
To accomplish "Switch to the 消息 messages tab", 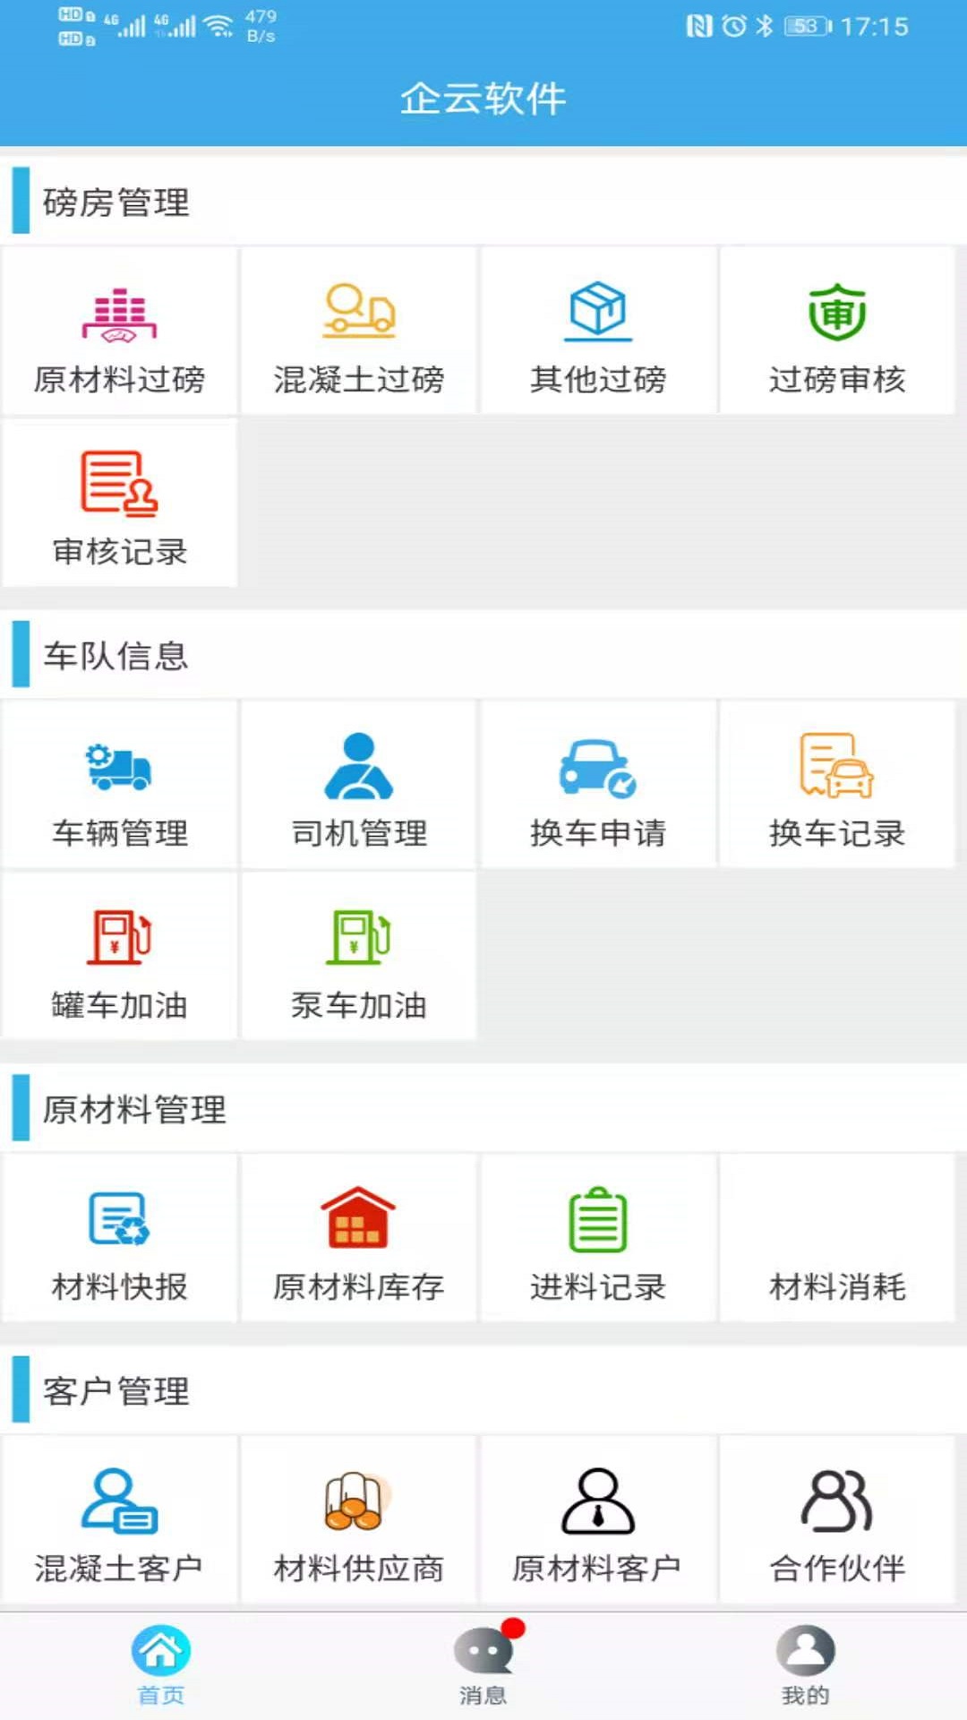I will pyautogui.click(x=483, y=1663).
